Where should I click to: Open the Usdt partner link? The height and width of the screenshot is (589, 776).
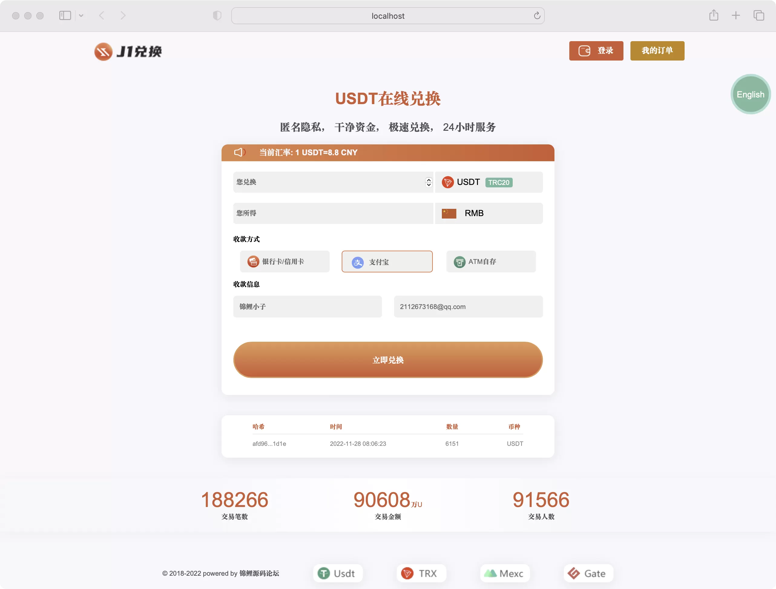(337, 573)
